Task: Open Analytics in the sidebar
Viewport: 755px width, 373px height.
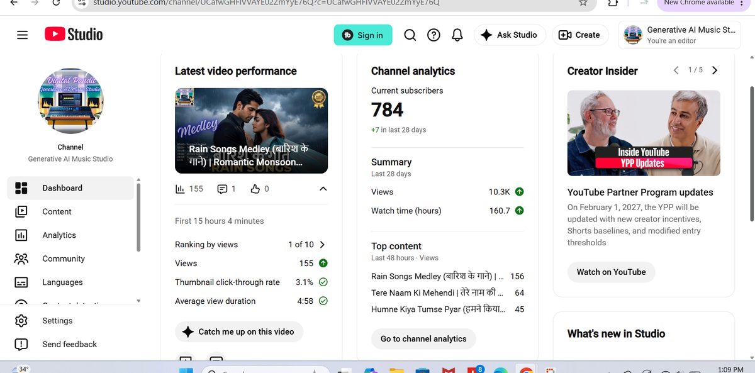Action: click(70, 235)
